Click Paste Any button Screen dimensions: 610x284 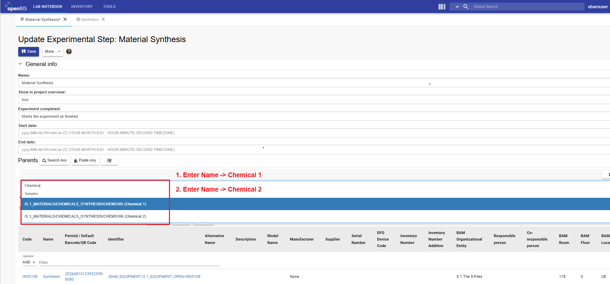85,160
